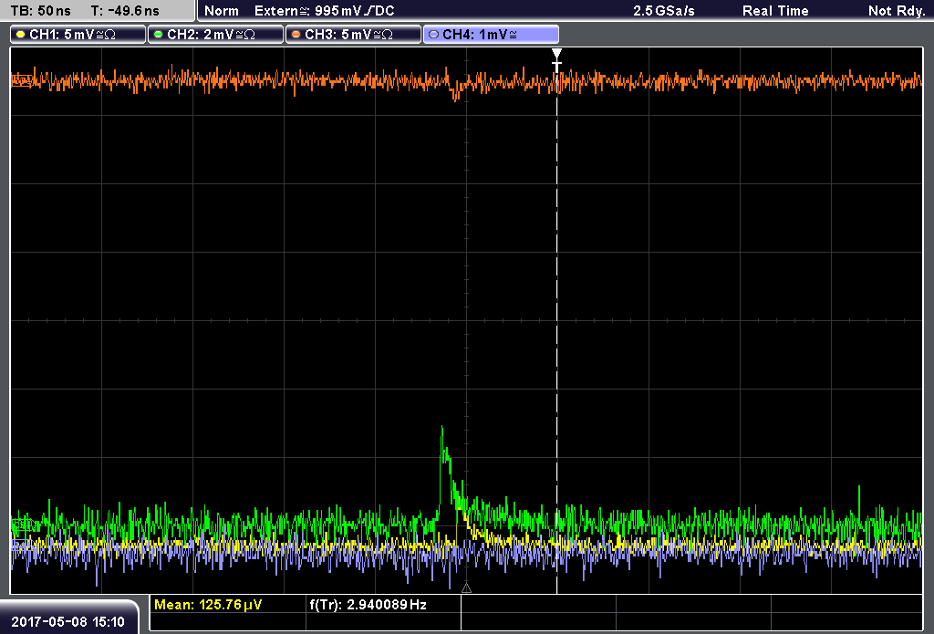
Task: Select the CH4 1 mV channel tab
Action: point(491,35)
